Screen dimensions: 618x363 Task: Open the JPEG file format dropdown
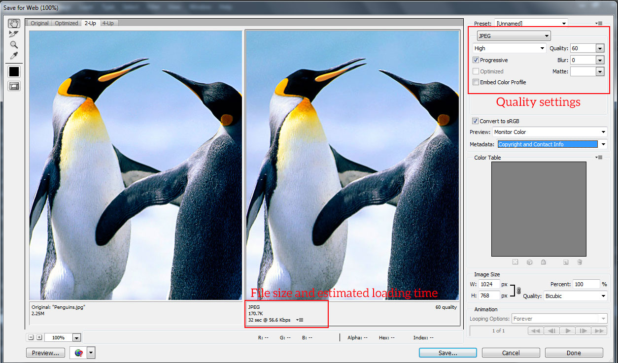(x=514, y=36)
